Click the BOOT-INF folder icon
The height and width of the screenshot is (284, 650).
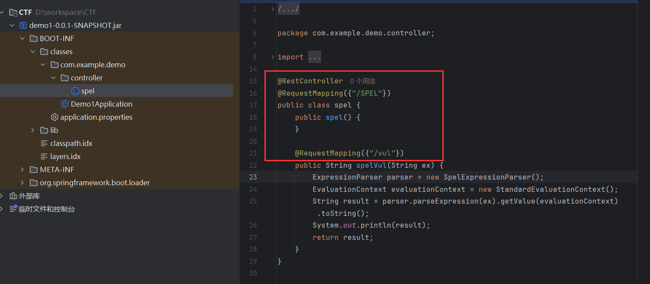[34, 38]
